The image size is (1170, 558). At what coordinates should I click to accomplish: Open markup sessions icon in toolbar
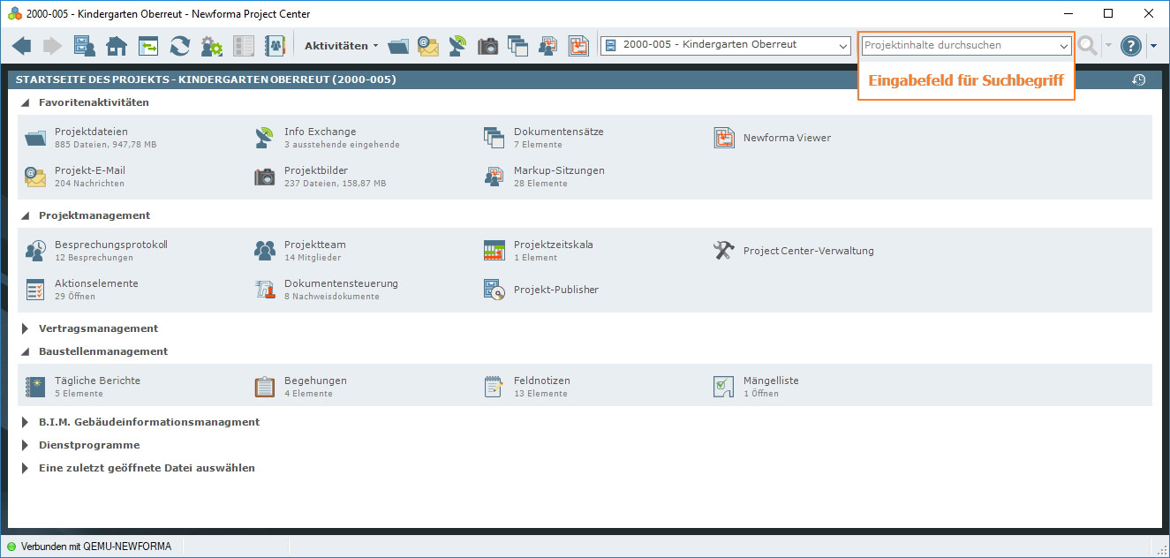click(548, 46)
